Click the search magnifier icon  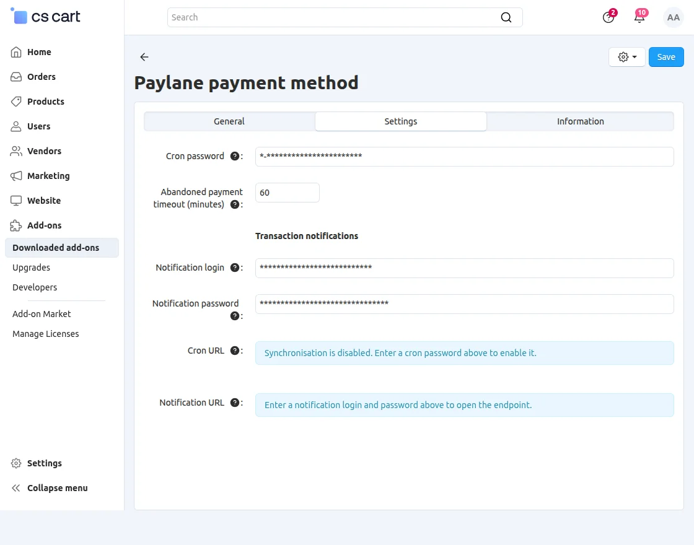[506, 17]
